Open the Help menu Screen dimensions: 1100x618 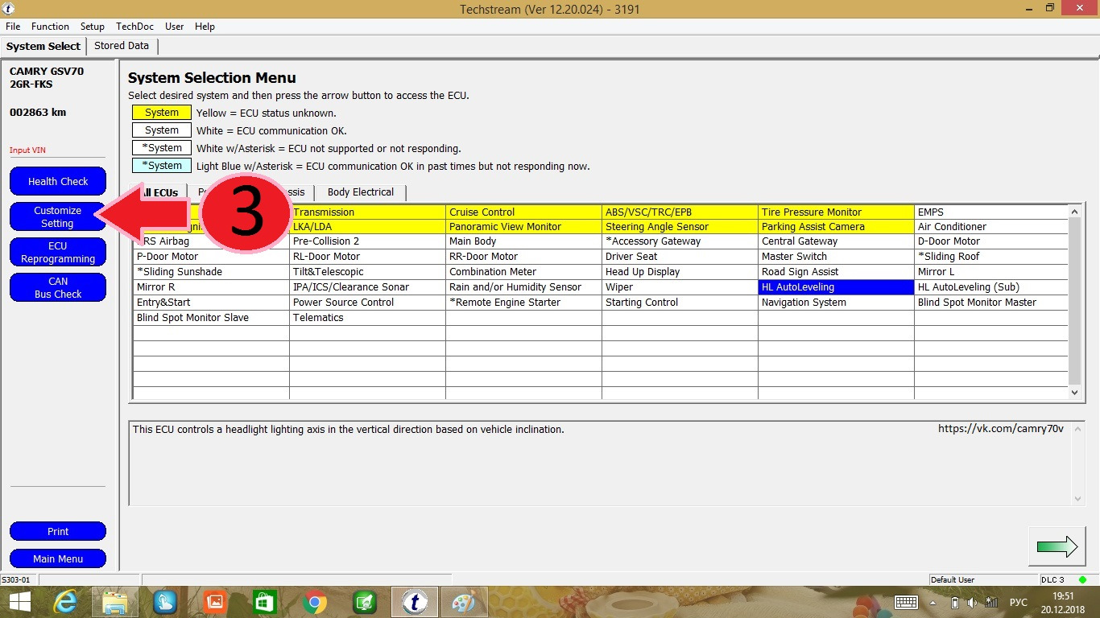[x=205, y=27]
